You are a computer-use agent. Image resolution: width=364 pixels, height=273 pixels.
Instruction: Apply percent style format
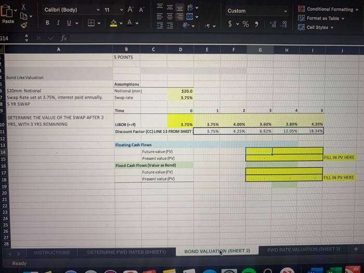tap(245, 24)
